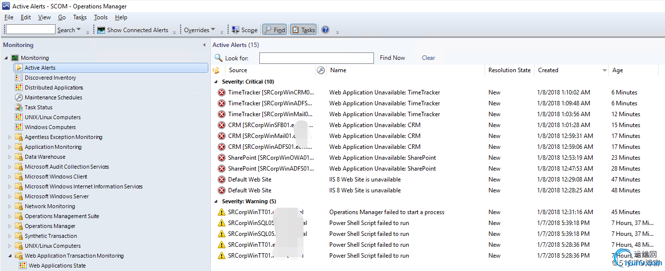Click the help question mark icon
Image resolution: width=665 pixels, height=271 pixels.
tap(325, 30)
